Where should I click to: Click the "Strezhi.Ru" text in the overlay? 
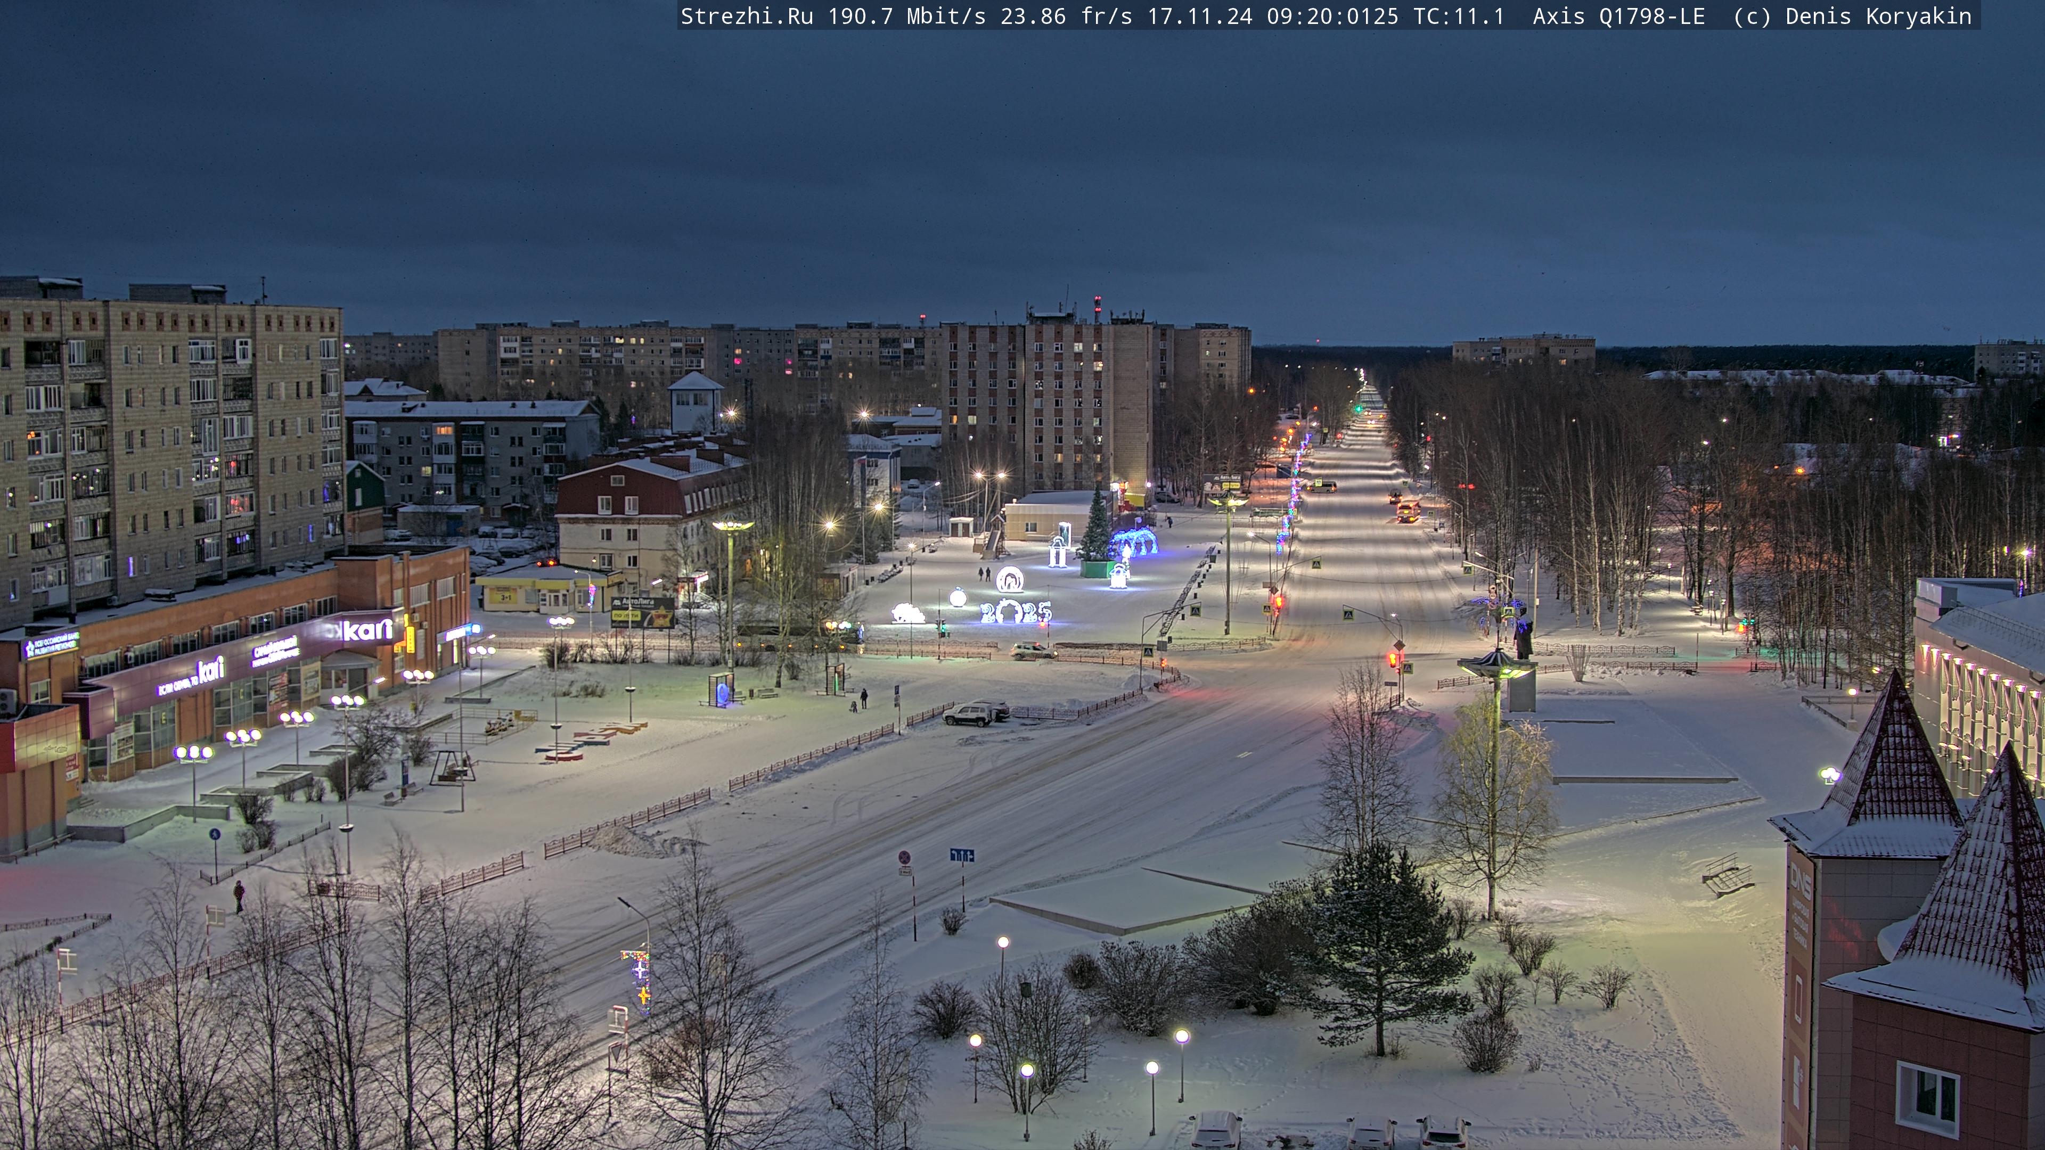click(747, 17)
